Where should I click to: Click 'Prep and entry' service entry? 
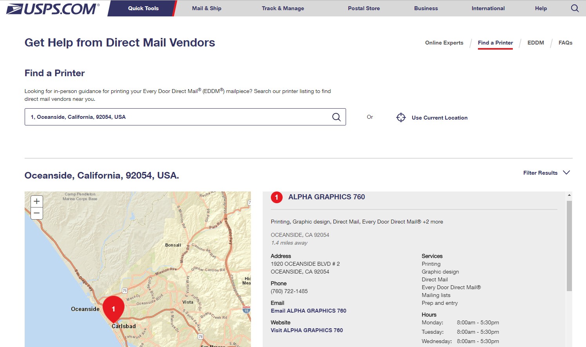coord(440,303)
